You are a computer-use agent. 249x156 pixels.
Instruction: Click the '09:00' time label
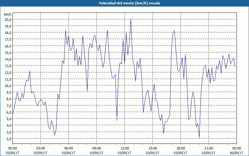(x=96, y=149)
